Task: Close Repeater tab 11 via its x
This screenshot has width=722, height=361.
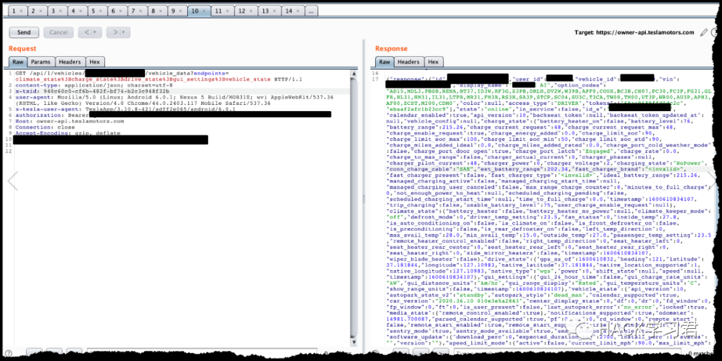Action: tap(227, 11)
